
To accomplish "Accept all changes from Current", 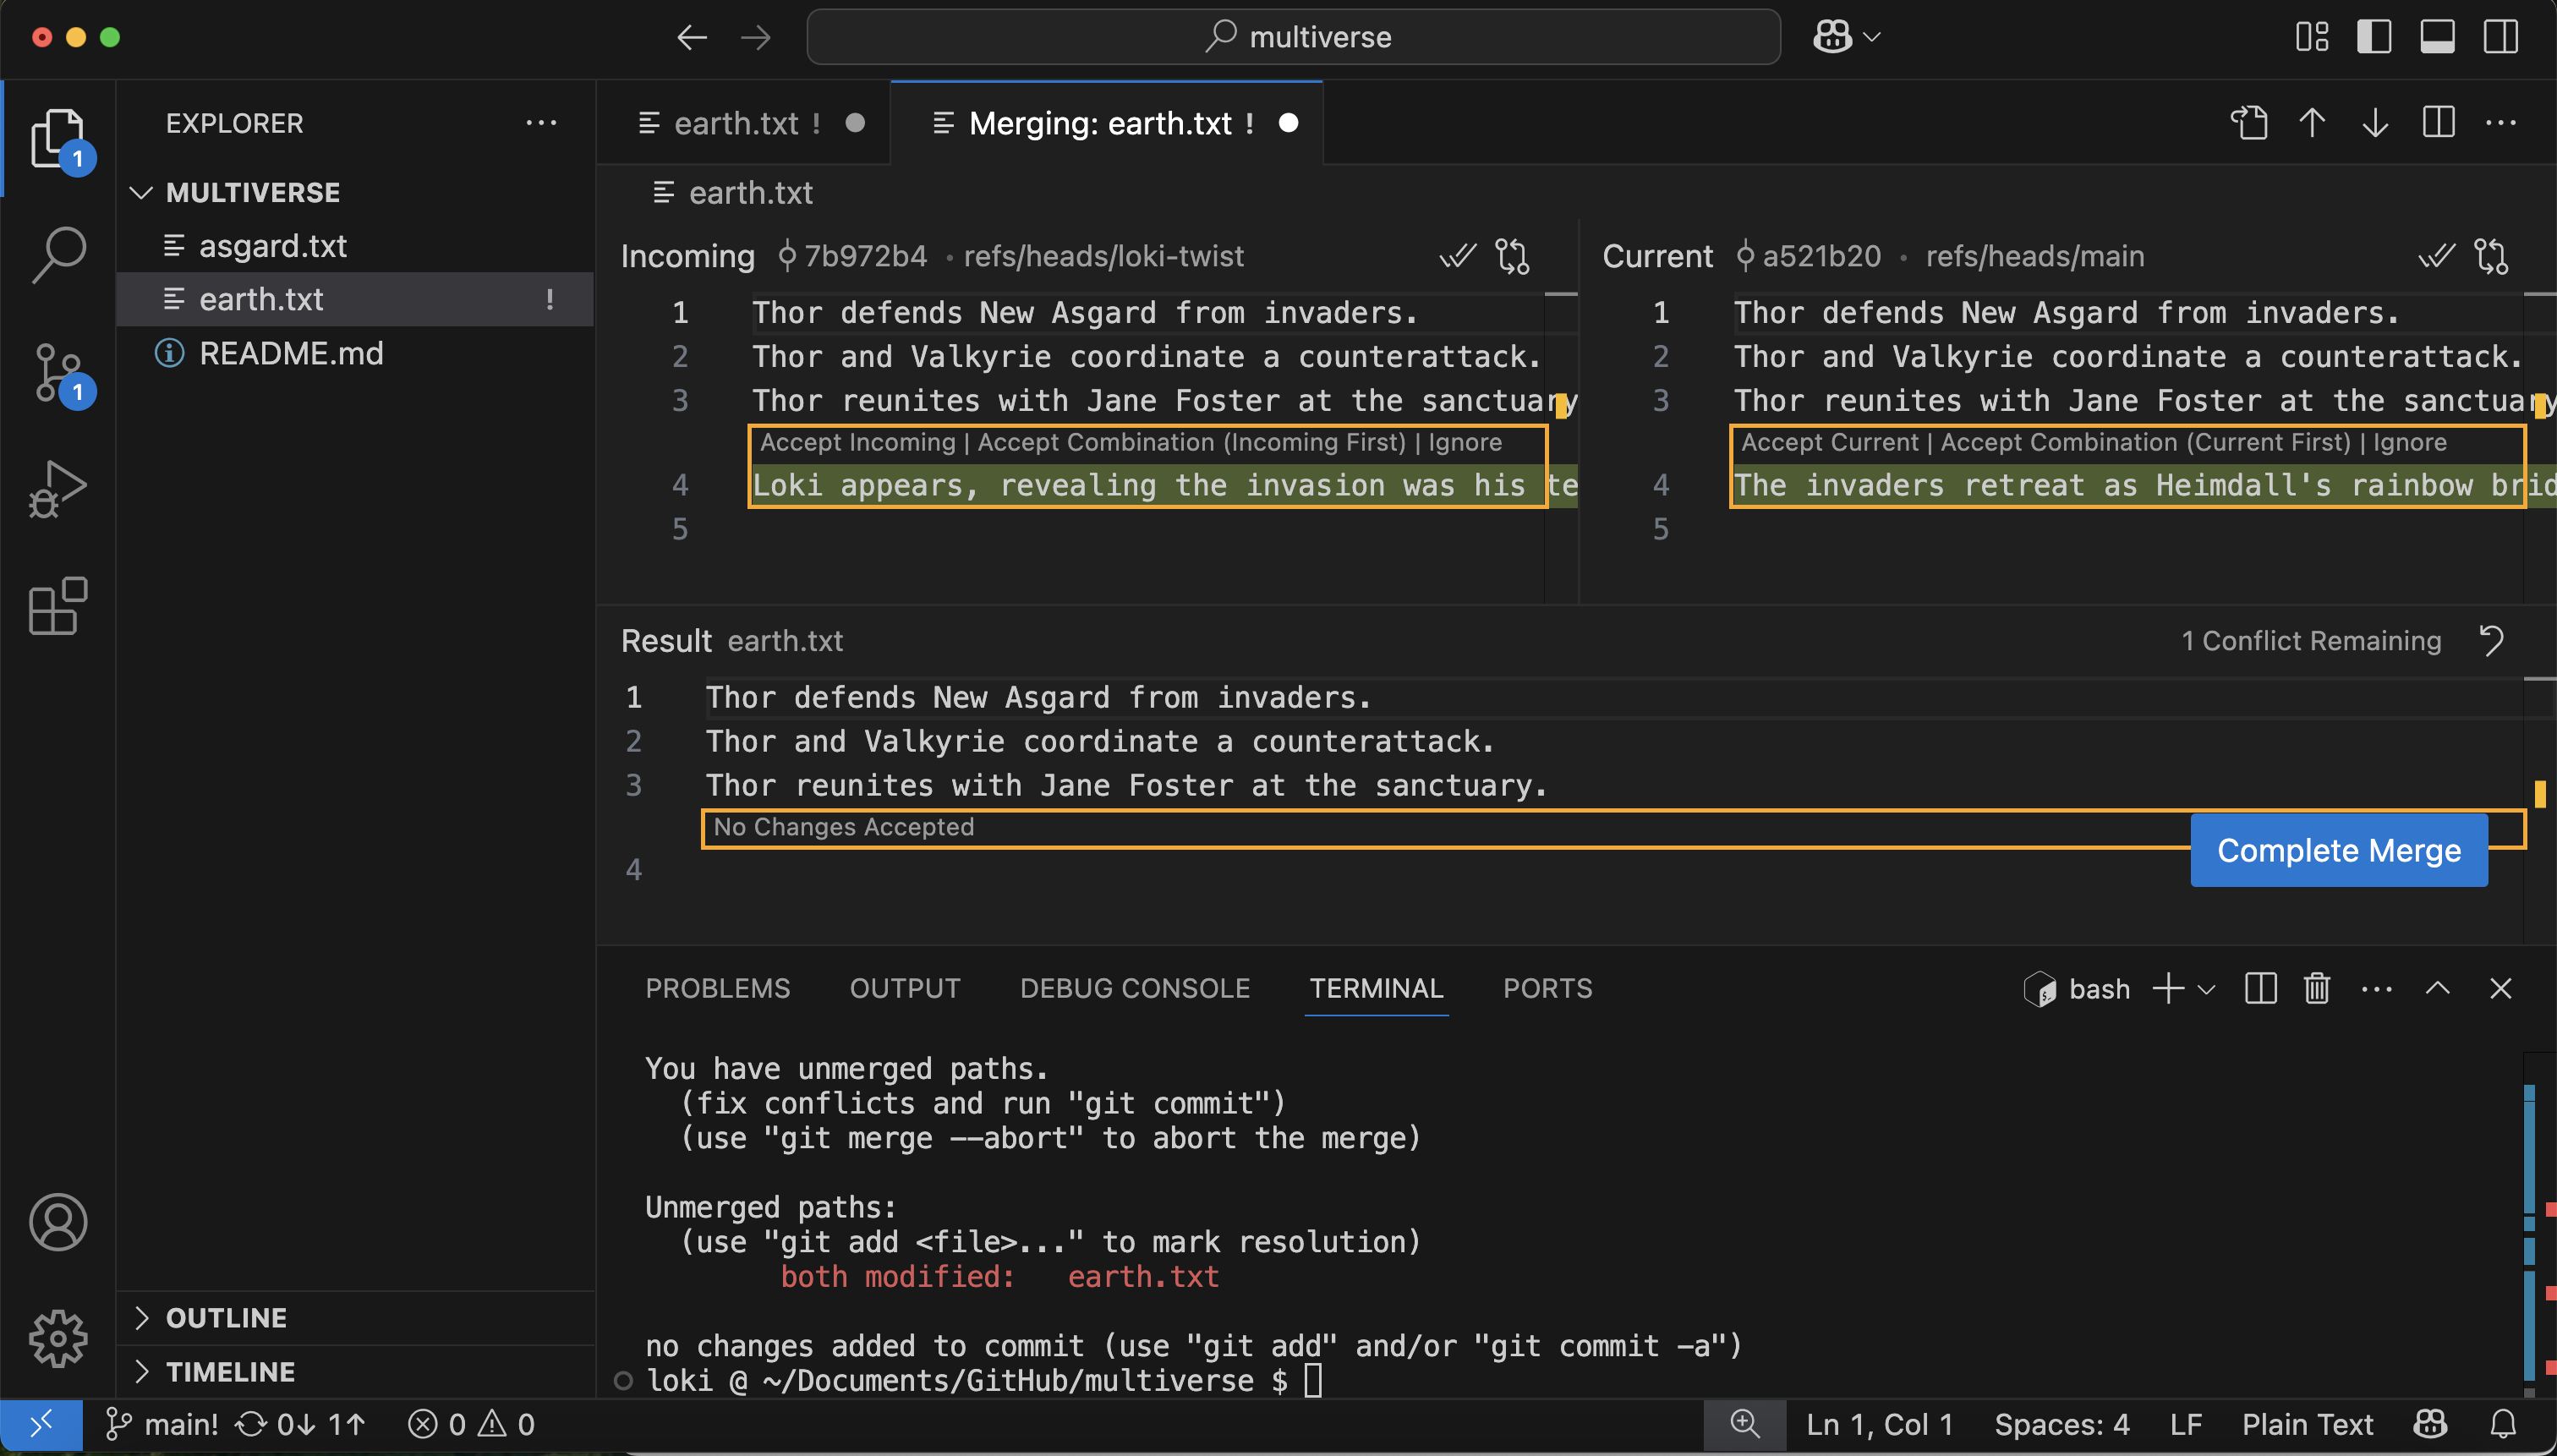I will click(x=2437, y=256).
